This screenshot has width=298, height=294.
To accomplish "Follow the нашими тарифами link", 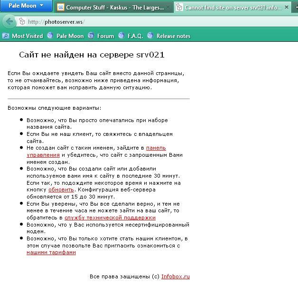I will [51, 252].
